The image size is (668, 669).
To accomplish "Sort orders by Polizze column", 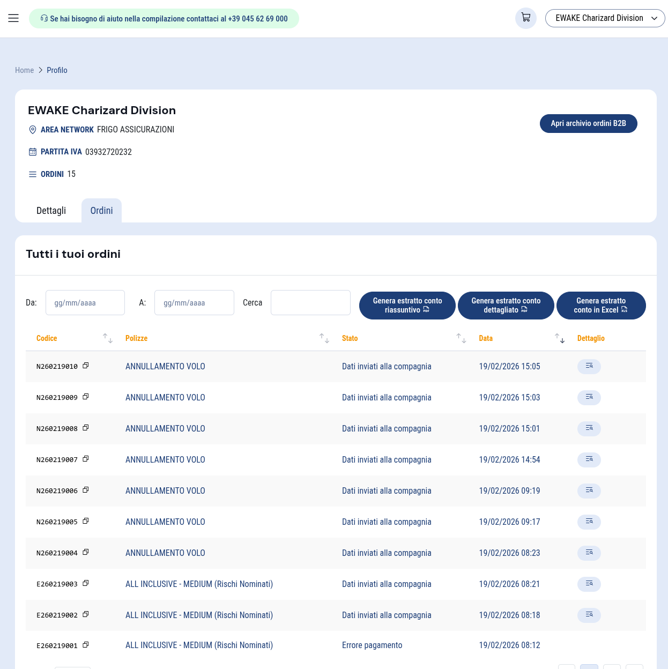I will [x=324, y=338].
